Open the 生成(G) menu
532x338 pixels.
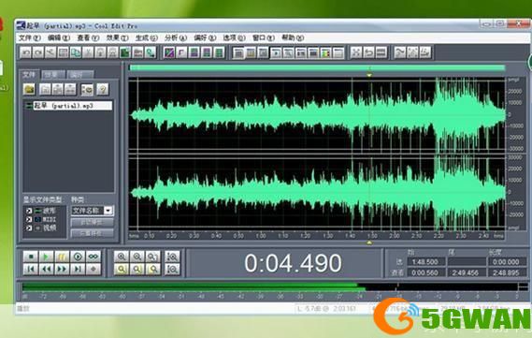(147, 37)
